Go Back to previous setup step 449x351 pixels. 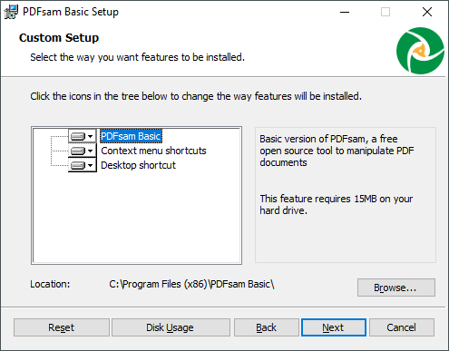pos(267,327)
